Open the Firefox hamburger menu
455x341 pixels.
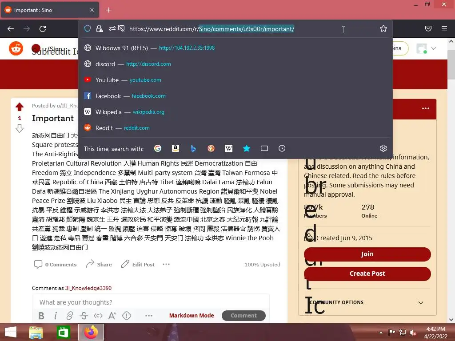pyautogui.click(x=444, y=28)
